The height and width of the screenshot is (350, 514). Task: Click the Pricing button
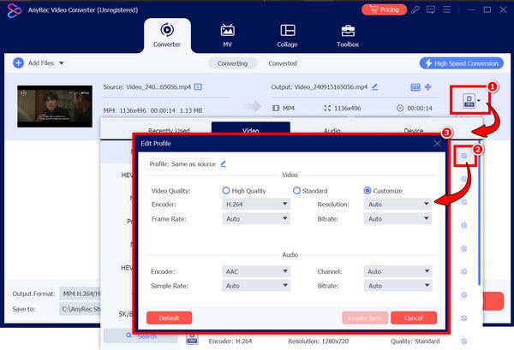[384, 9]
